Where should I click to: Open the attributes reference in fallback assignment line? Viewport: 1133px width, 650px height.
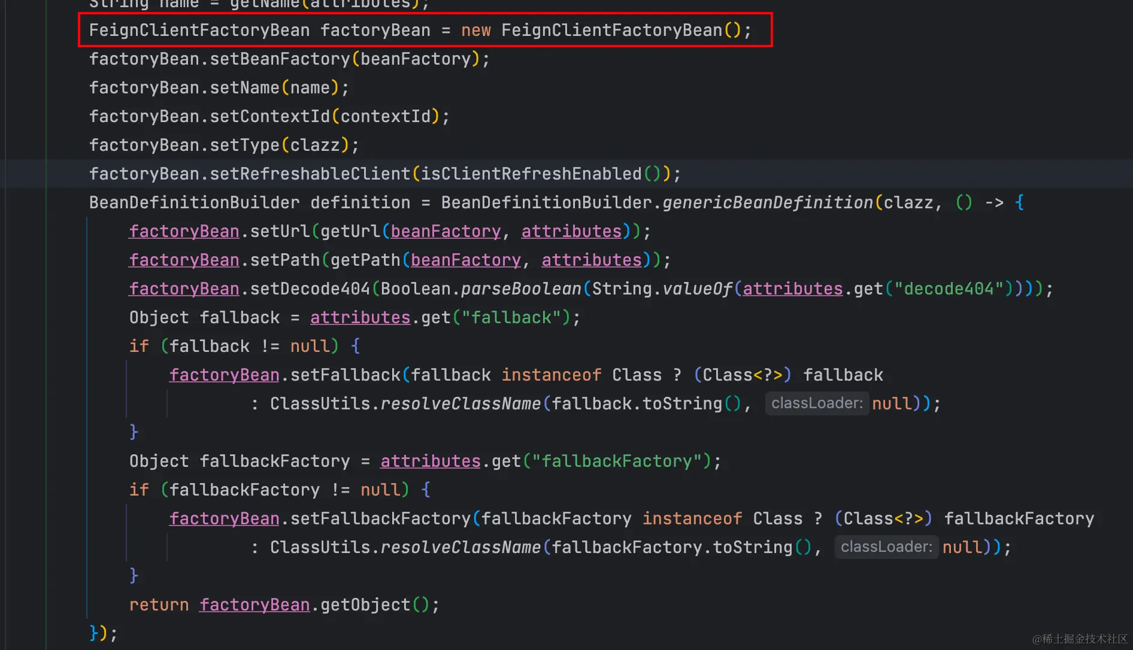pos(360,317)
